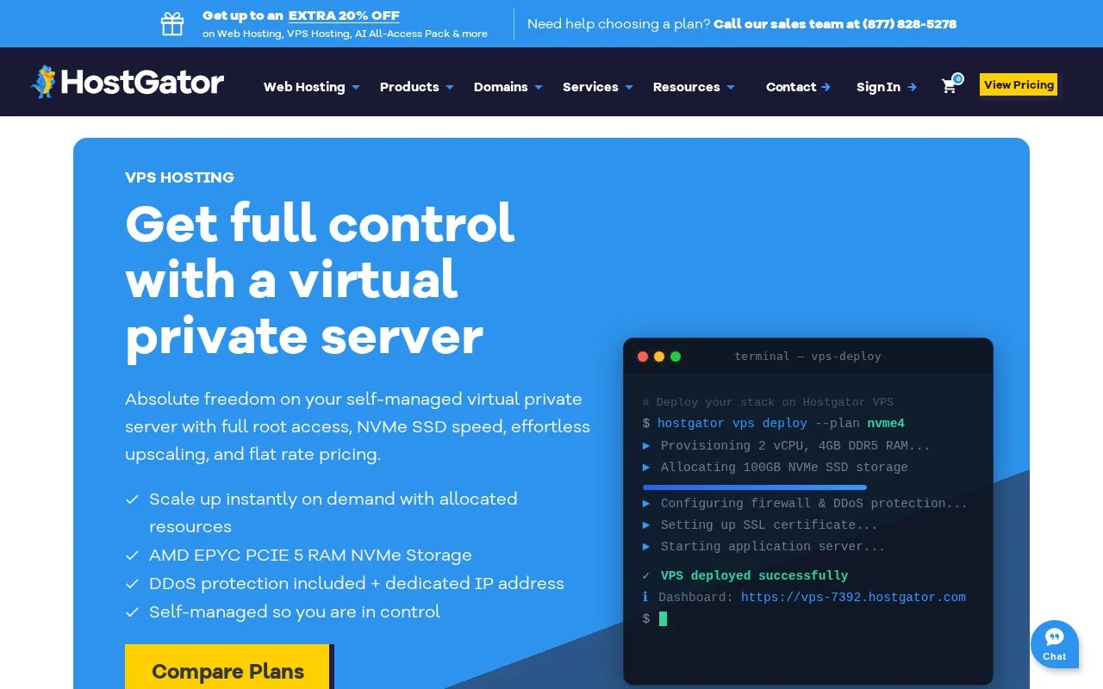This screenshot has width=1103, height=689.
Task: Click the View Pricing button
Action: pos(1019,85)
